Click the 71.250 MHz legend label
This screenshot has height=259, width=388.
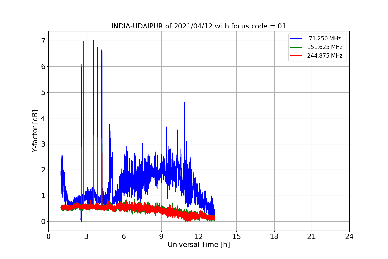(325, 39)
